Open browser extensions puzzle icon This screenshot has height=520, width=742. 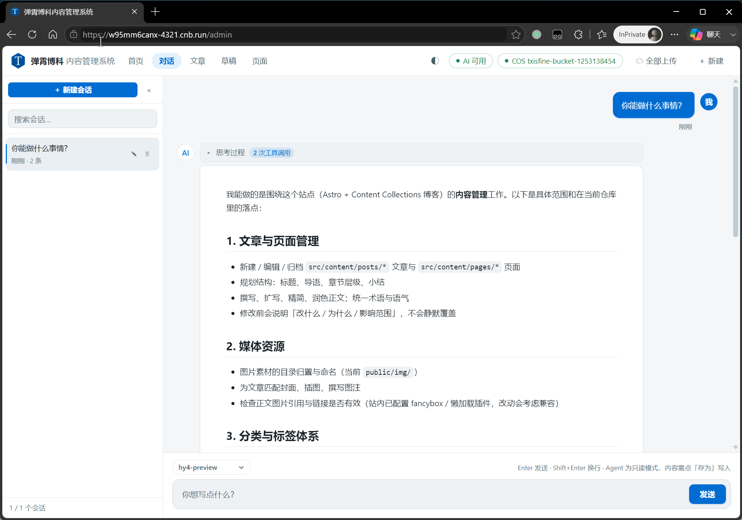pyautogui.click(x=578, y=34)
